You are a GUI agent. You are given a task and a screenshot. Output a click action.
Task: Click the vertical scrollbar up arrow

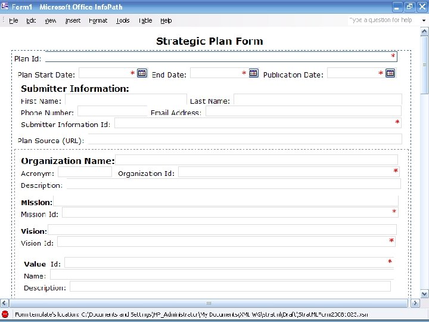point(424,31)
